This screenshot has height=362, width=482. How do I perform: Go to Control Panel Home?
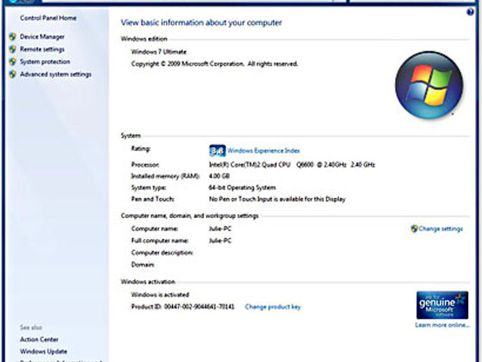tap(48, 18)
